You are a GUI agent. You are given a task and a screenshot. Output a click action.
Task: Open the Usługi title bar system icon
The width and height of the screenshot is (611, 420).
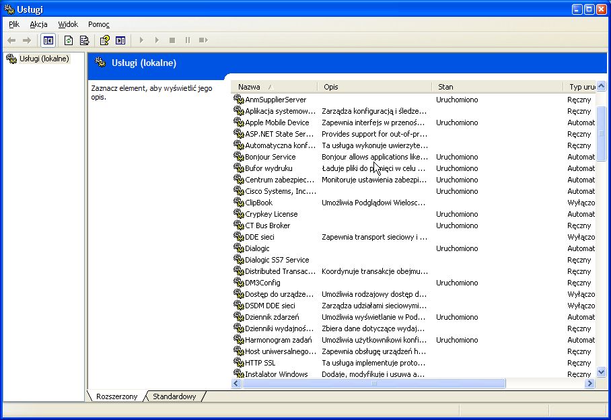coord(9,9)
